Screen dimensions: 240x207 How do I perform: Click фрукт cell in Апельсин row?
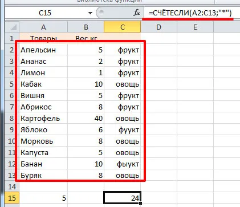(123, 50)
